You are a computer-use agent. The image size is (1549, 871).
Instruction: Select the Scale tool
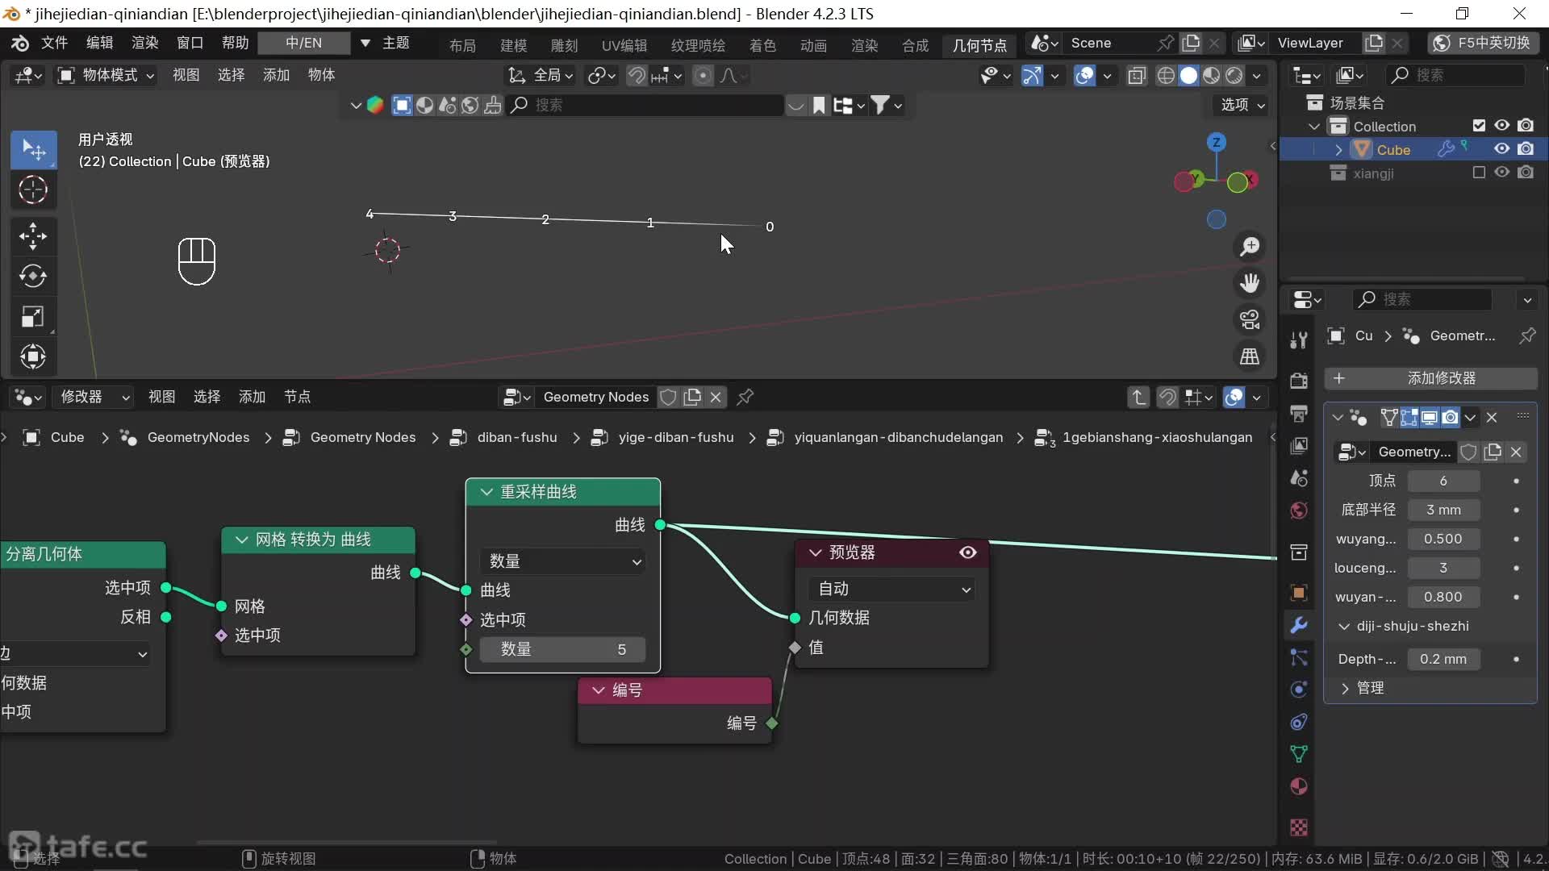[33, 316]
